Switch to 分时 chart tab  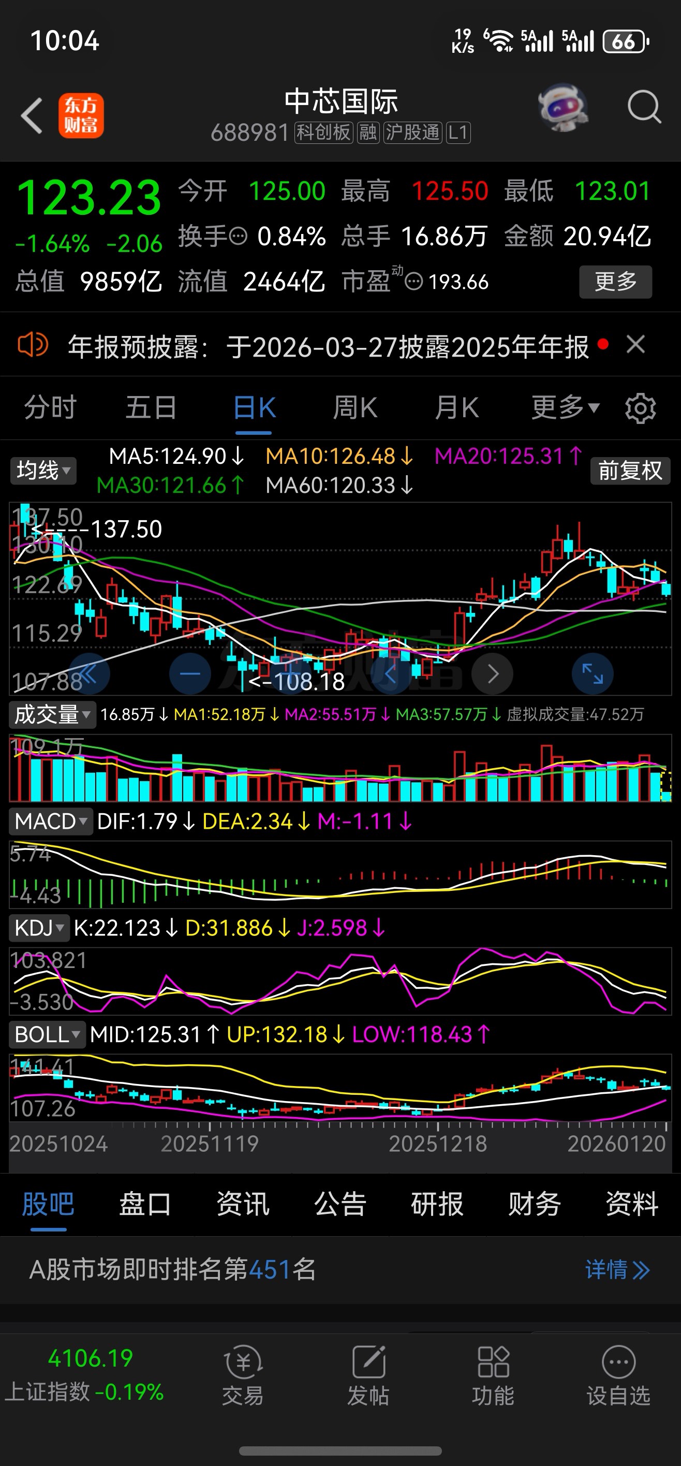51,407
